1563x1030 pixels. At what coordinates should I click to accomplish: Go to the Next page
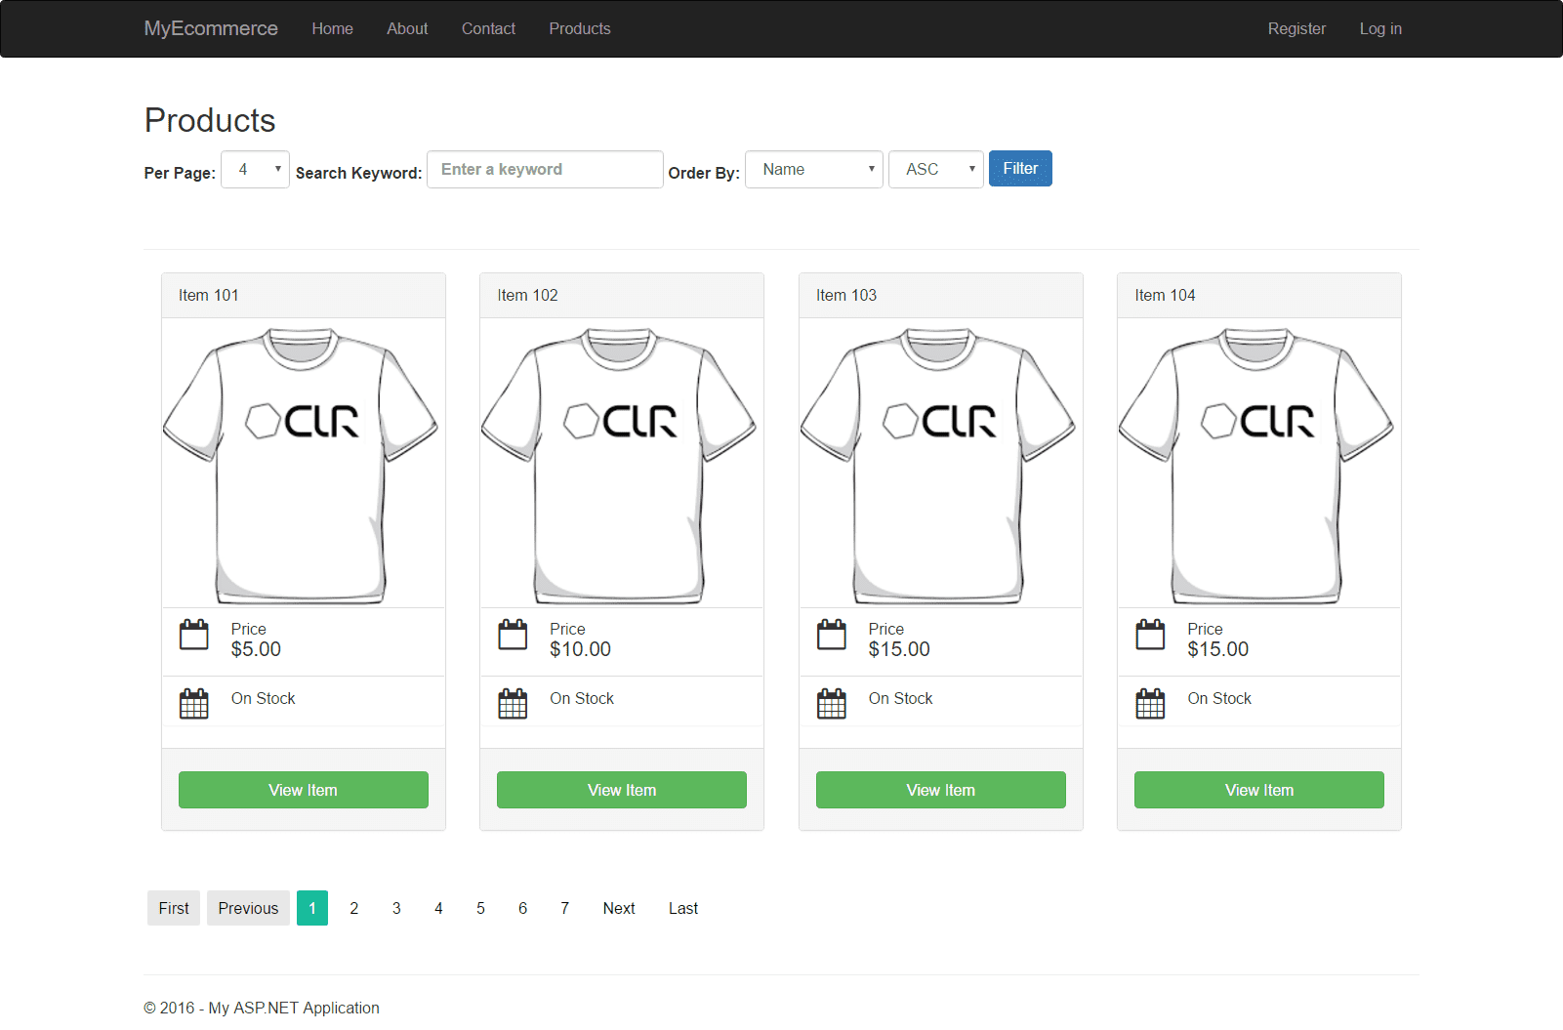click(619, 908)
